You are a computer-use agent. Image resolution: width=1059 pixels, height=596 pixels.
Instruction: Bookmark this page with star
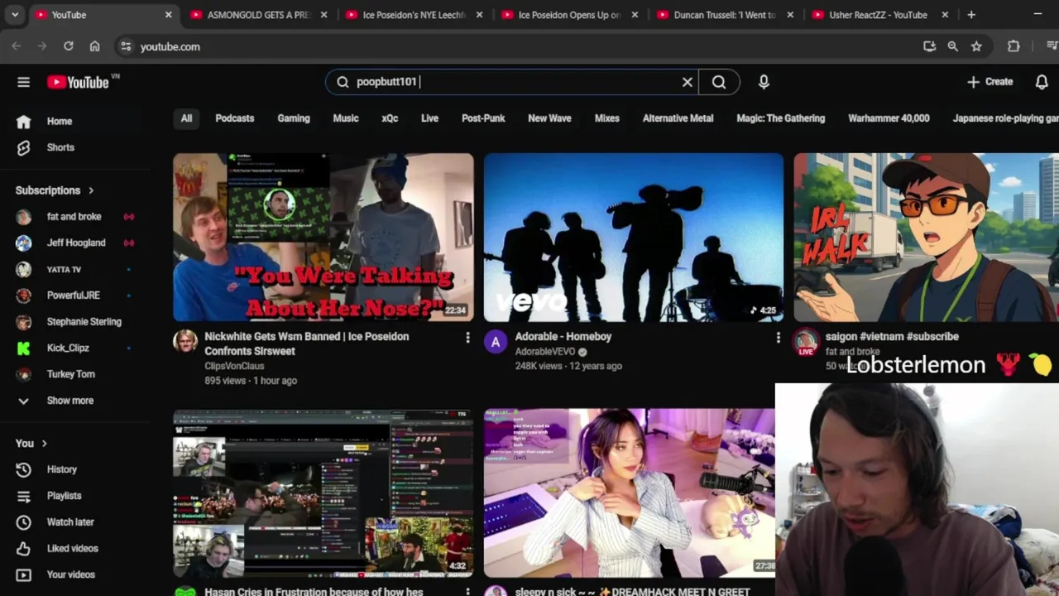click(976, 46)
